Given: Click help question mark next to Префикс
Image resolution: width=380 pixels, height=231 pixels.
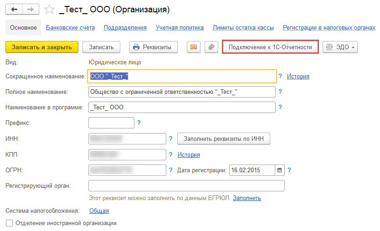Looking at the screenshot, I should [139, 123].
